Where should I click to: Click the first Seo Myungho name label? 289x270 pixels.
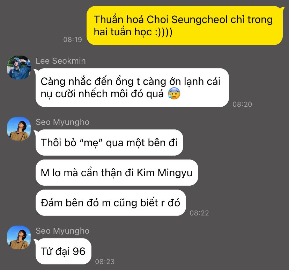[62, 122]
